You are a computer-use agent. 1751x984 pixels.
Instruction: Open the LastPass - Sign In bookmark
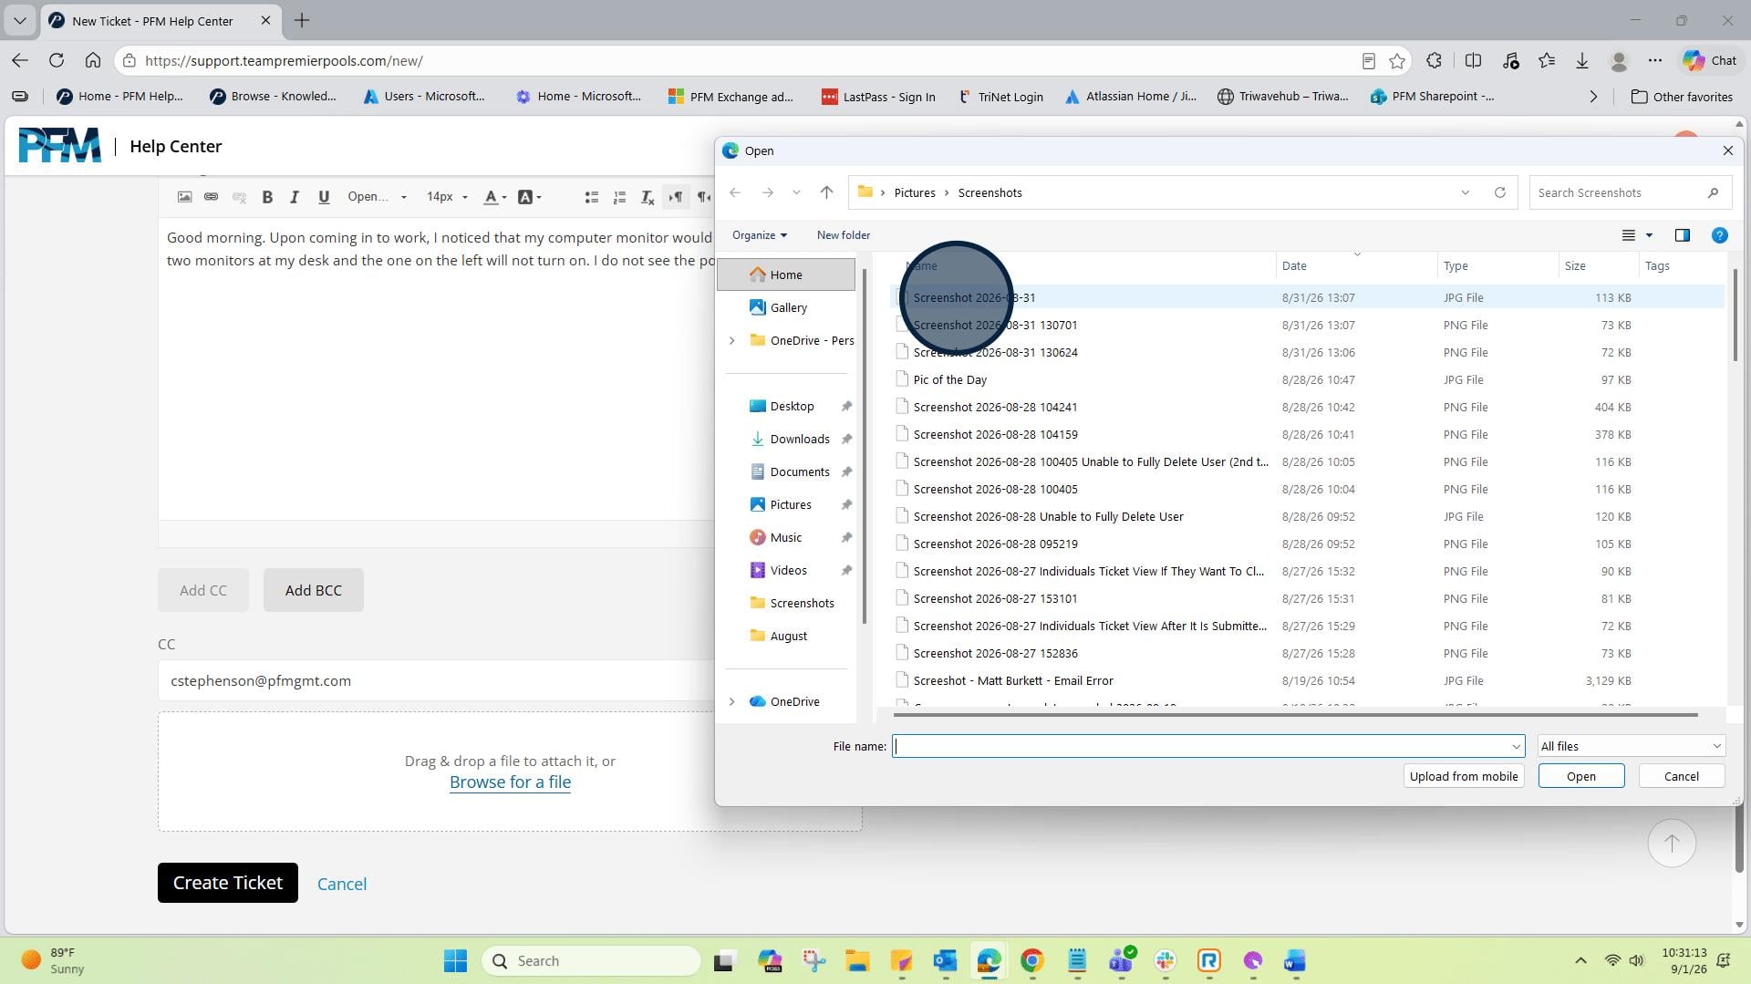coord(878,97)
